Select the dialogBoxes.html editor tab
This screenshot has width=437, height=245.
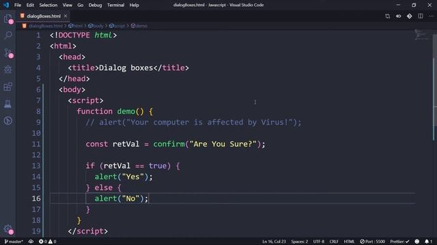coord(44,16)
